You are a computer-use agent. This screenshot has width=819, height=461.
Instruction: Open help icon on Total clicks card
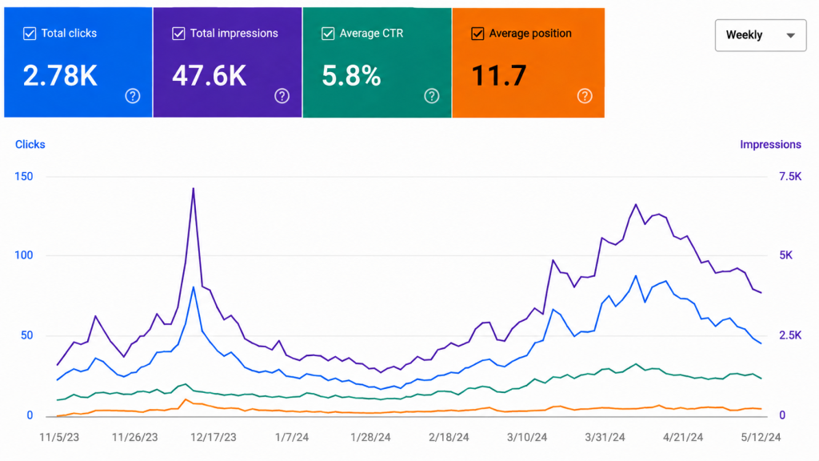[x=133, y=96]
